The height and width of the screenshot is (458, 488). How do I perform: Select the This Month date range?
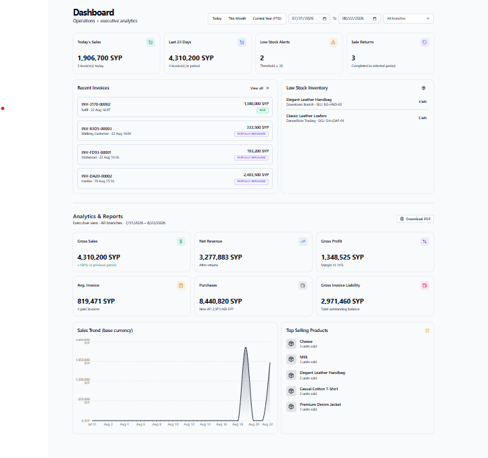click(x=237, y=19)
